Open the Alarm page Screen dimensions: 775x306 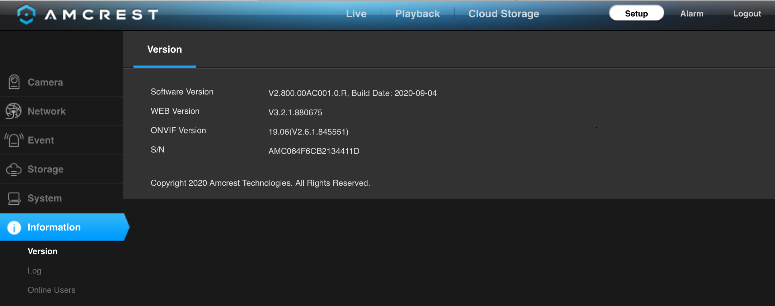point(692,14)
